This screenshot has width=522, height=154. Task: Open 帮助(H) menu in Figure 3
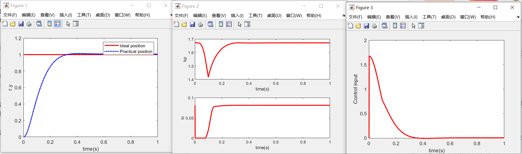(488, 17)
